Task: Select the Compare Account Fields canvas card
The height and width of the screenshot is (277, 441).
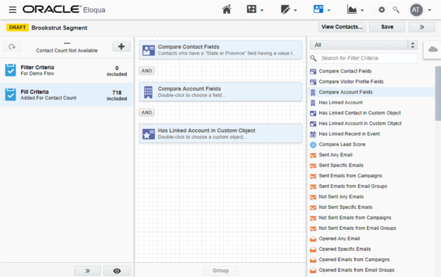Action: pyautogui.click(x=220, y=91)
